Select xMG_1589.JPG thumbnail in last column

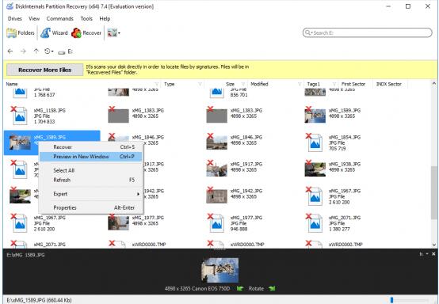tap(315, 116)
